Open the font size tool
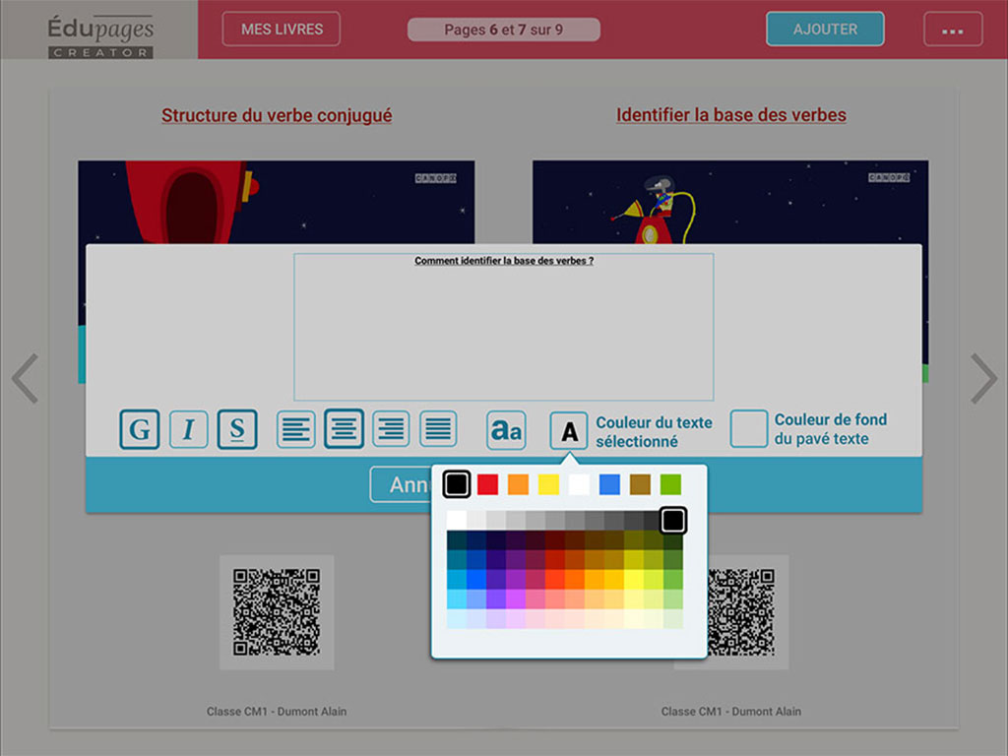Viewport: 1008px width, 756px height. click(x=506, y=430)
